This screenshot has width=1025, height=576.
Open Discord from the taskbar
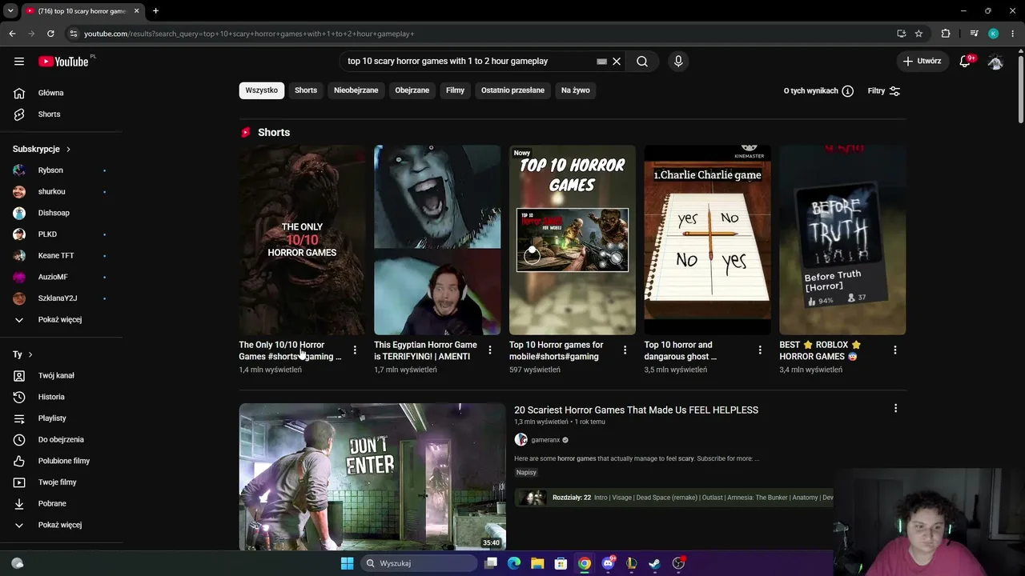(608, 563)
